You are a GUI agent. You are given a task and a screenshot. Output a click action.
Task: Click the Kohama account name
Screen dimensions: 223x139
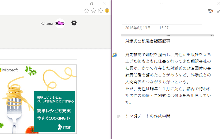coord(47,24)
